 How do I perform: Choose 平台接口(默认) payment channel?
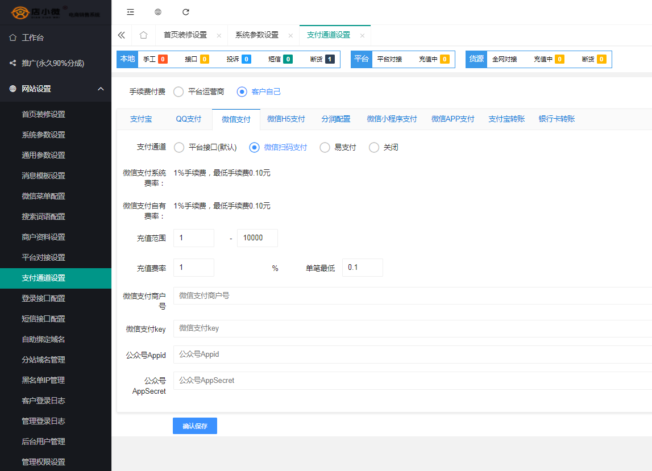179,148
